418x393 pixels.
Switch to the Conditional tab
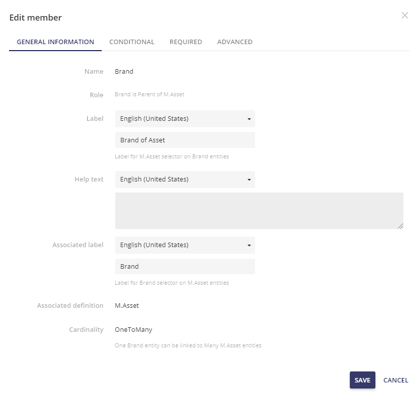(x=132, y=42)
